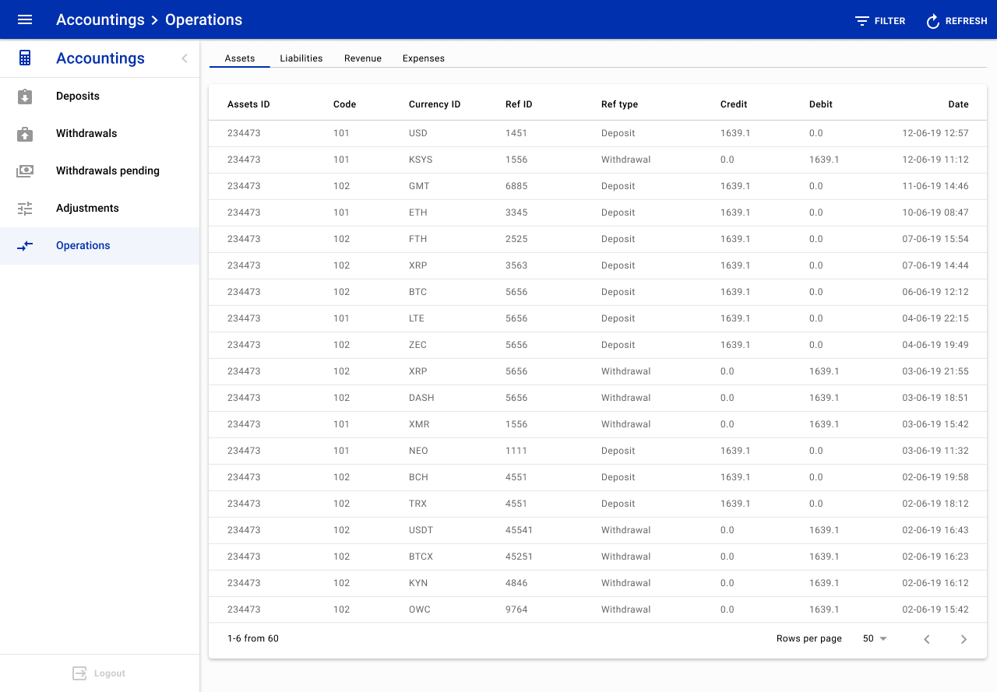Select the BTCX currency cell
The image size is (997, 692).
(x=421, y=557)
